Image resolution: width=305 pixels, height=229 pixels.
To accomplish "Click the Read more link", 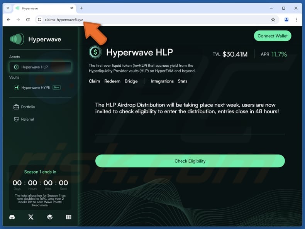I will click(x=40, y=205).
